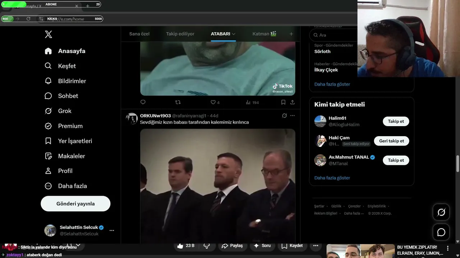Open the Erişilebilirlik footer link
This screenshot has height=258, width=460.
(x=377, y=206)
